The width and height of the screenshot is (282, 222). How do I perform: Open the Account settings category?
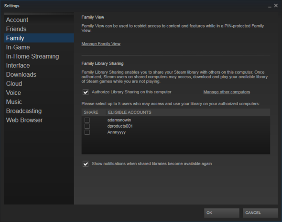point(17,20)
